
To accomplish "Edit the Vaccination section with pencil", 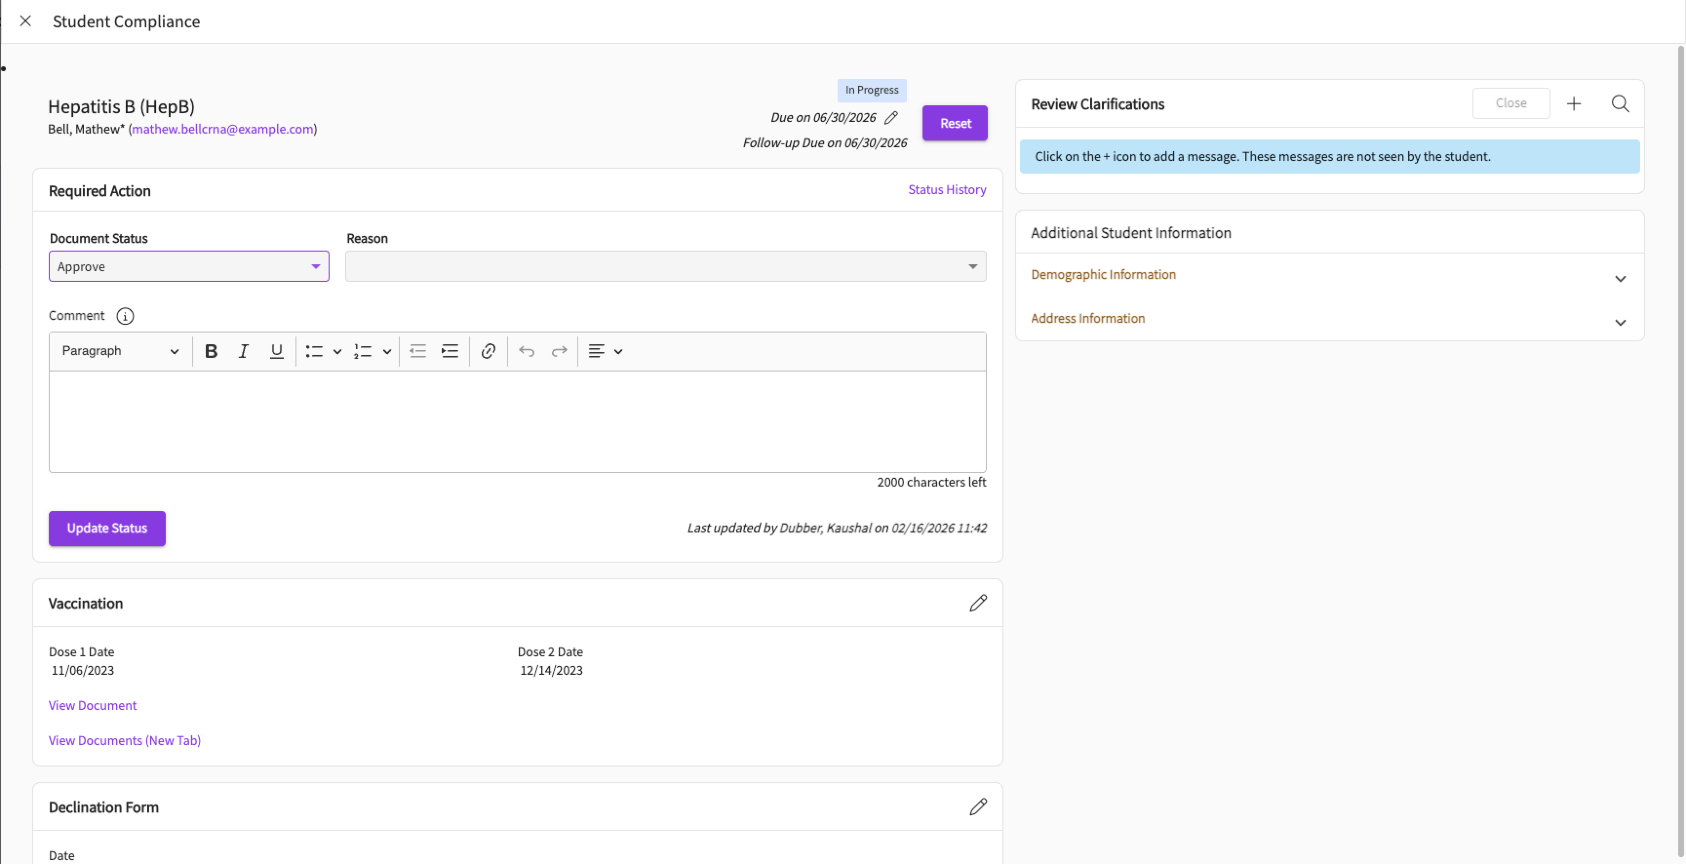I will tap(978, 603).
